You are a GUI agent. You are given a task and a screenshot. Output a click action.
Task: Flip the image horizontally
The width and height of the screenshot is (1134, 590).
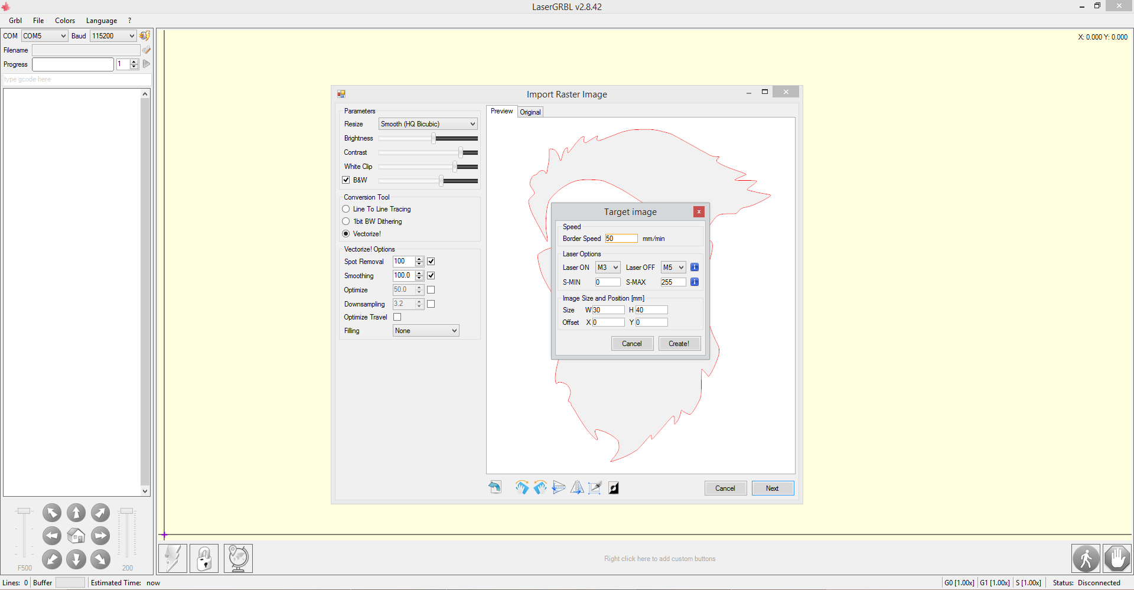pyautogui.click(x=577, y=487)
